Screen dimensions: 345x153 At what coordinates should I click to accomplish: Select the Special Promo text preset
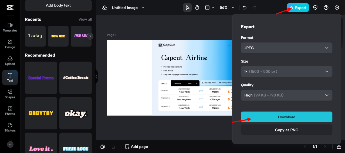tap(41, 78)
